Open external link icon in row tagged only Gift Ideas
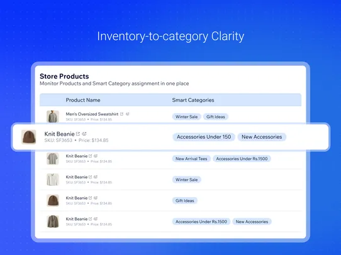Image resolution: width=341 pixels, height=255 pixels. [90, 198]
